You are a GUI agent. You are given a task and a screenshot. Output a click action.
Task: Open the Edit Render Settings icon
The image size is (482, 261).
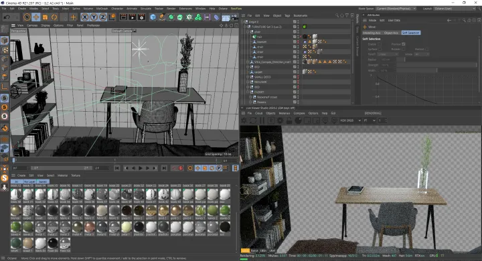(141, 17)
